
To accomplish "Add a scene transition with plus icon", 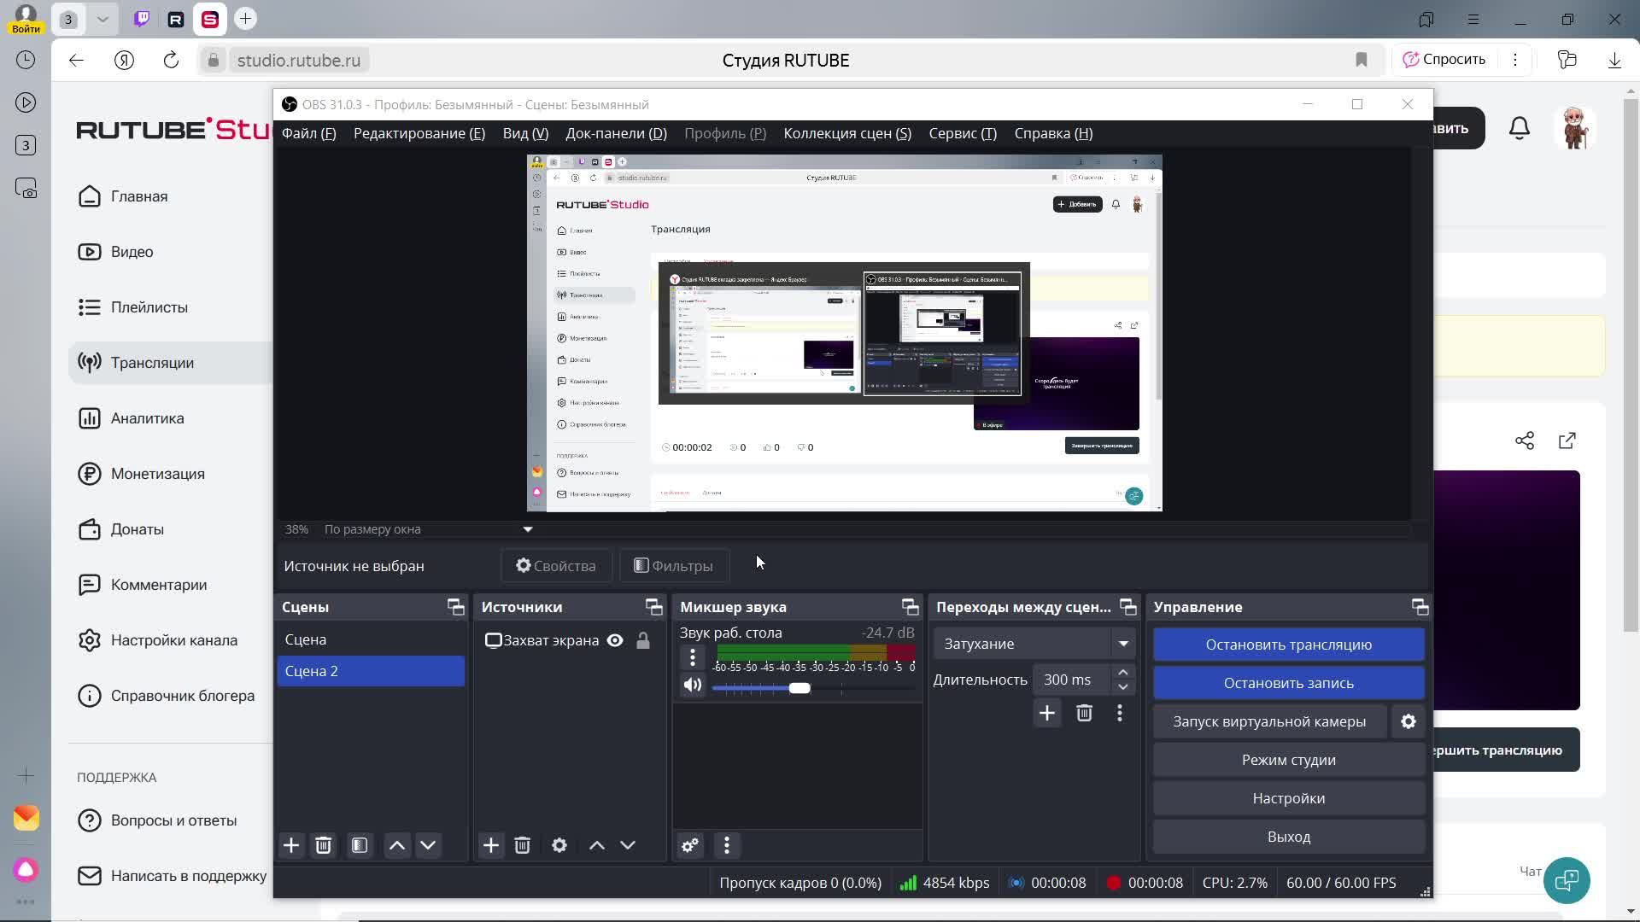I will pyautogui.click(x=1047, y=713).
